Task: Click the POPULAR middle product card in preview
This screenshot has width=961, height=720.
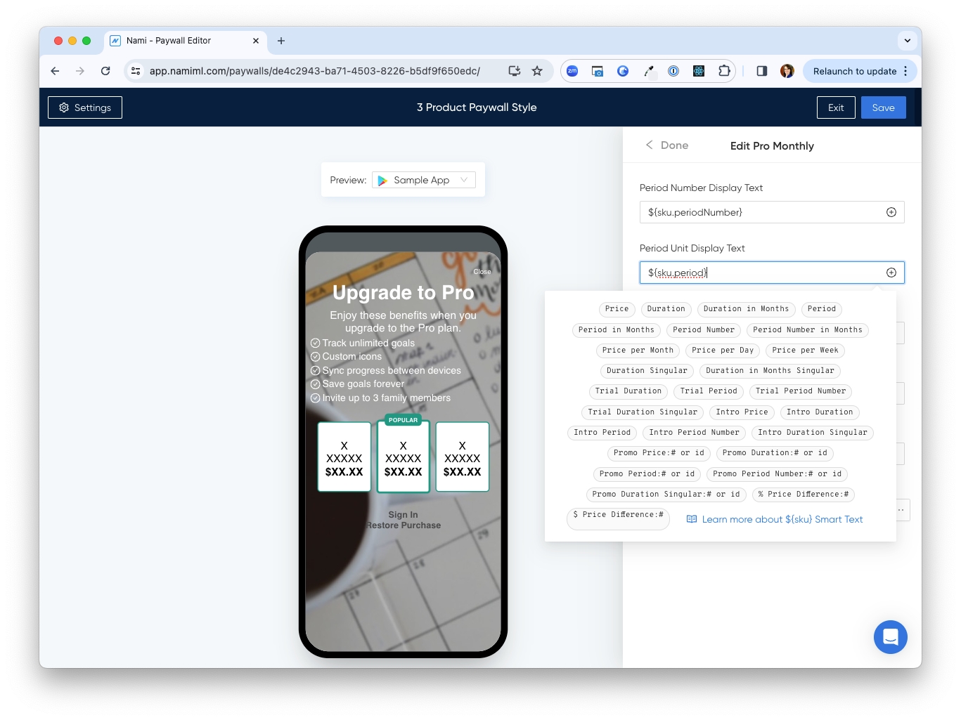Action: pos(404,455)
